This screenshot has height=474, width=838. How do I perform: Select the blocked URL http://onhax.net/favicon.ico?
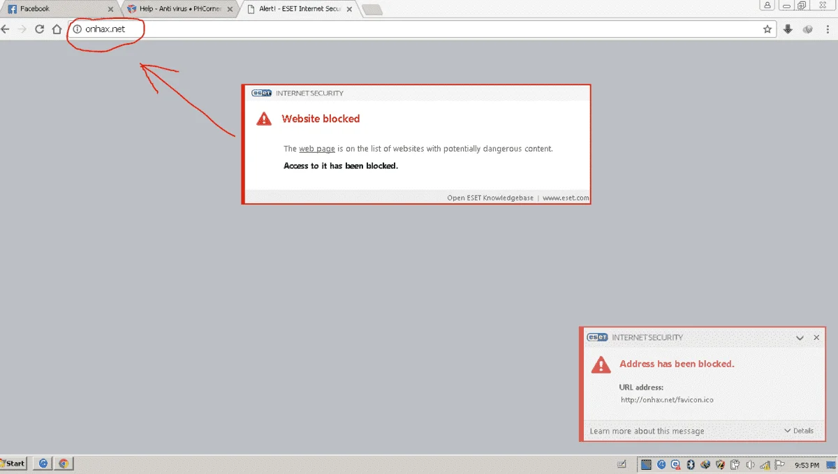pyautogui.click(x=667, y=400)
